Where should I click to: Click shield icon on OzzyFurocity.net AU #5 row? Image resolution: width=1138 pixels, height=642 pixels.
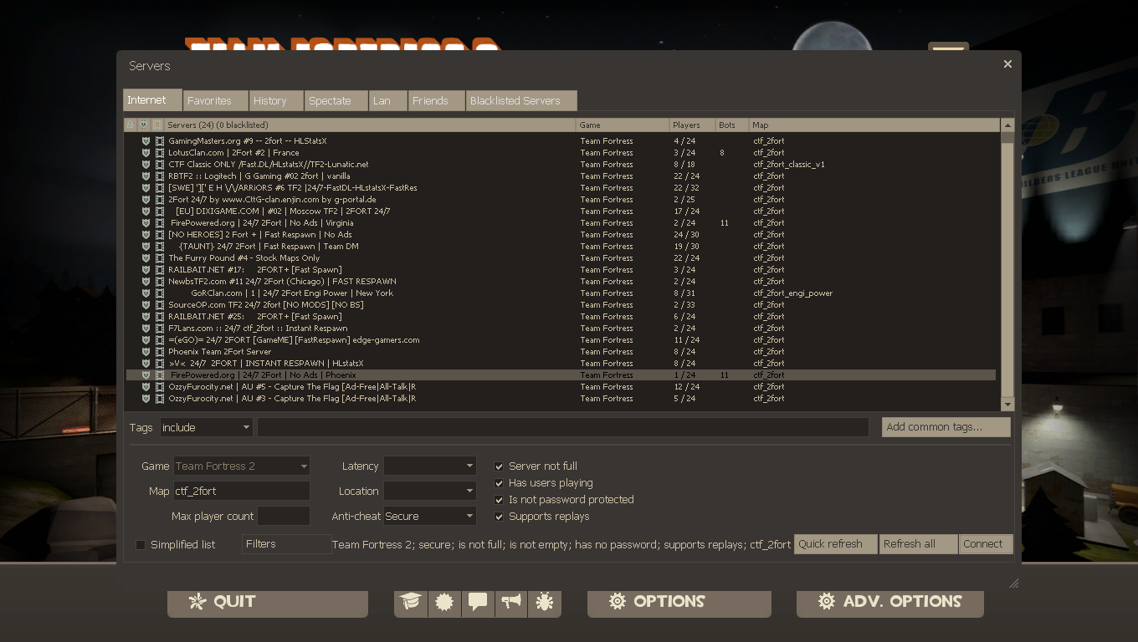click(146, 387)
